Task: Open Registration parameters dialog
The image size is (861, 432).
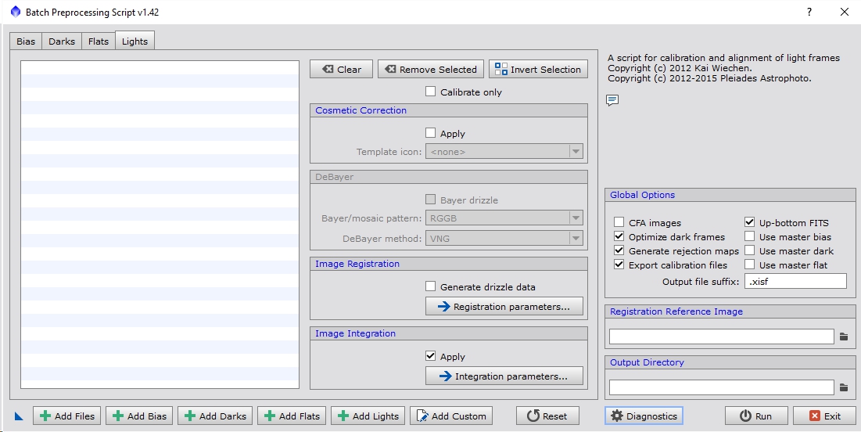Action: 504,307
